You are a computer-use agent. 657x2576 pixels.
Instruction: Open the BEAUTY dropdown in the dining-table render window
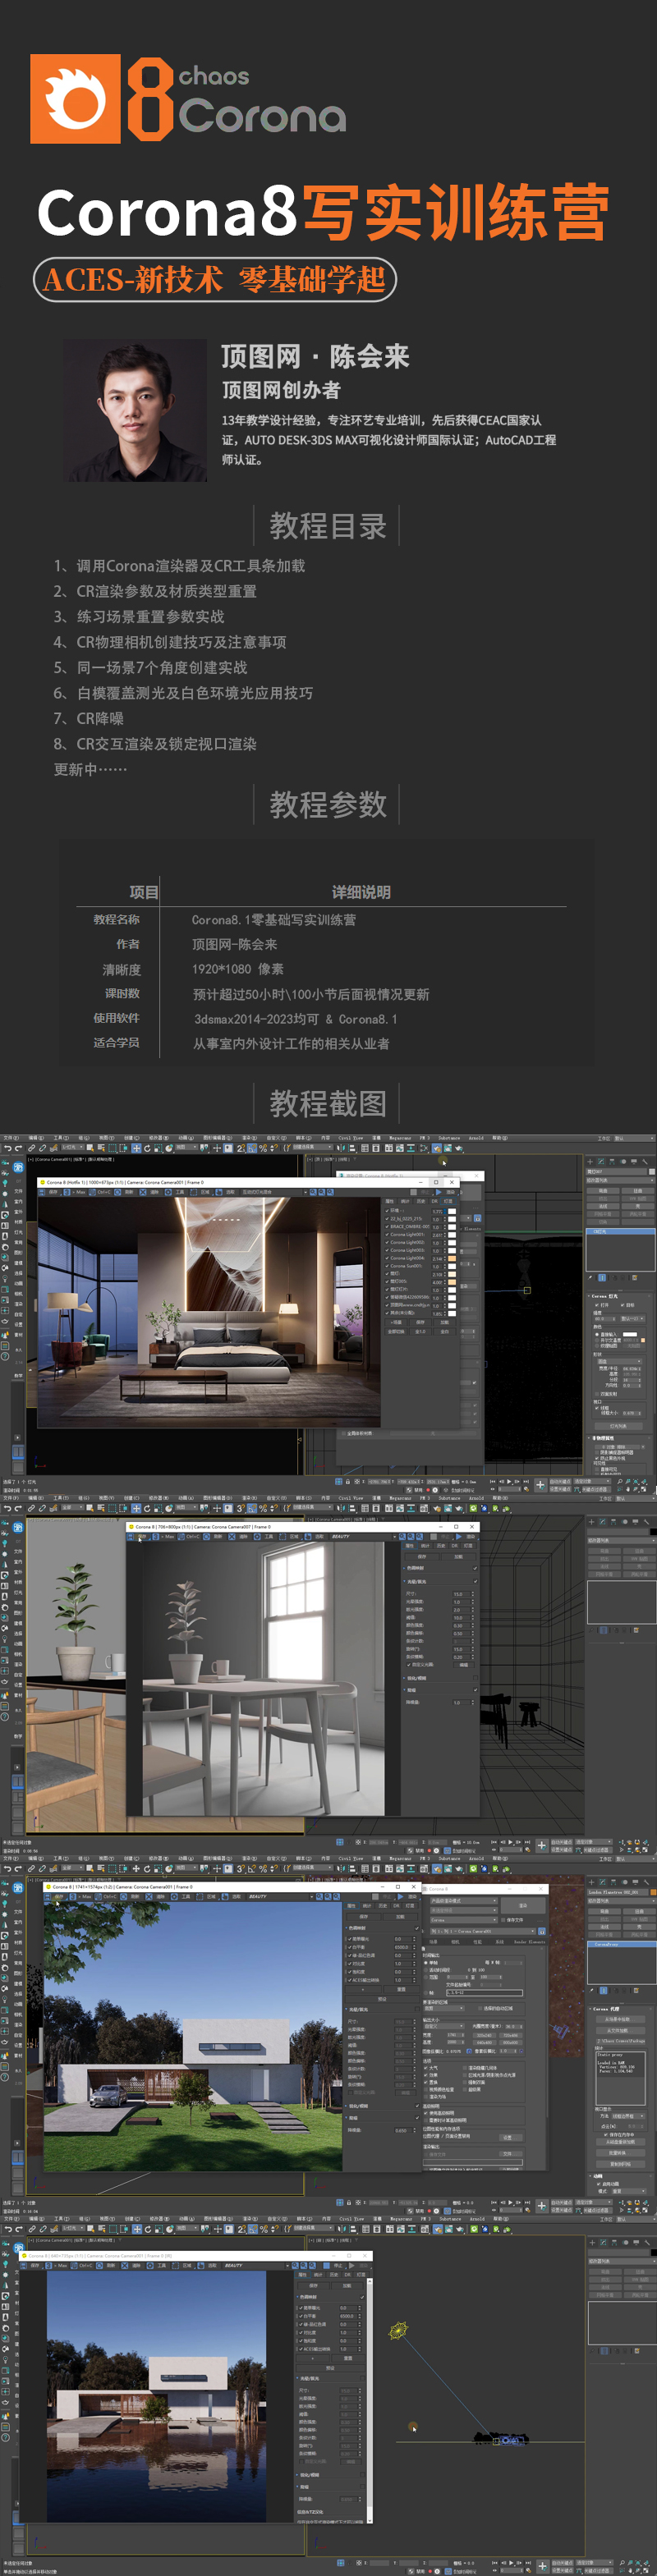(341, 1536)
